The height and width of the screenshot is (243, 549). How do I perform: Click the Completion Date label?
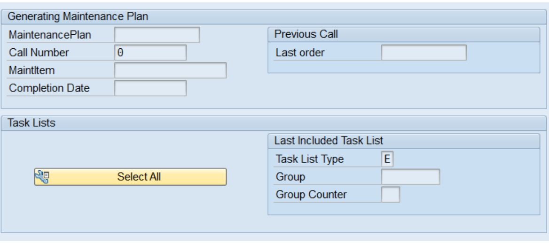point(49,89)
